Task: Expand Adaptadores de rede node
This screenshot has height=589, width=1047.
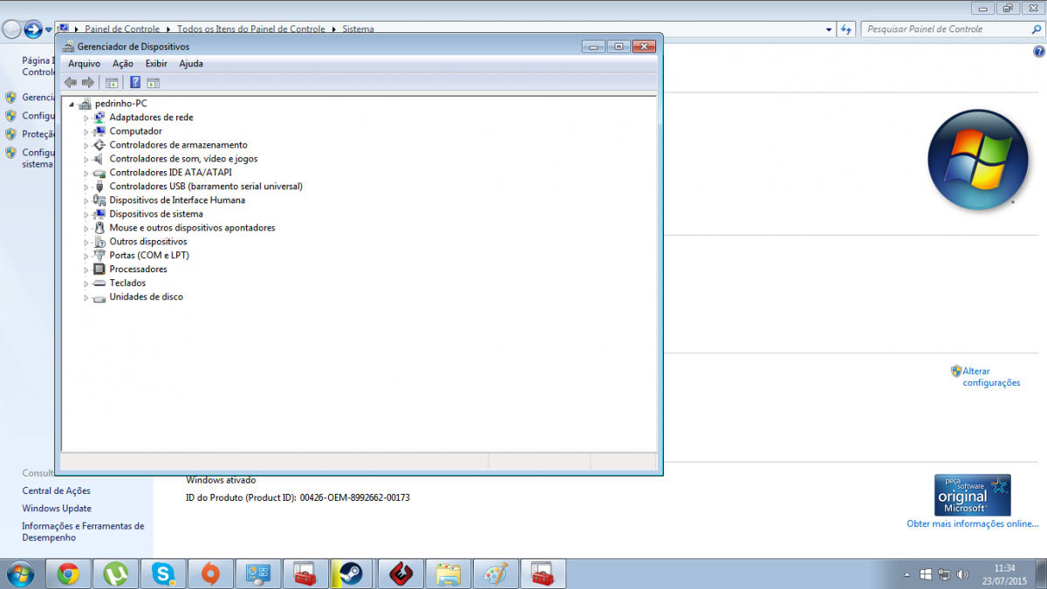Action: [x=86, y=117]
